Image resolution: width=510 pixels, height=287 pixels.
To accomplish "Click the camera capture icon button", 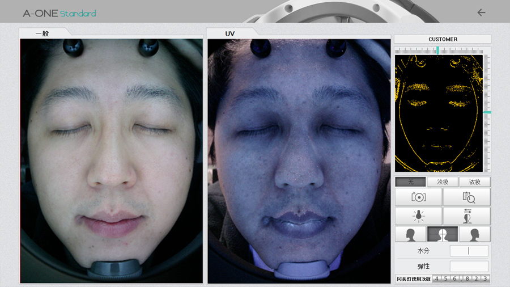I will (419, 197).
